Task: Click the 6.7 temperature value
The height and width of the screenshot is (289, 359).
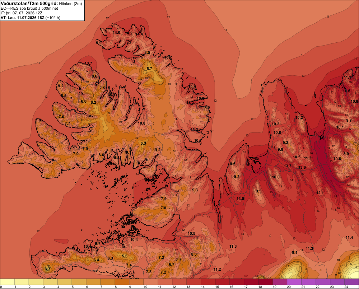Action: 172,264
